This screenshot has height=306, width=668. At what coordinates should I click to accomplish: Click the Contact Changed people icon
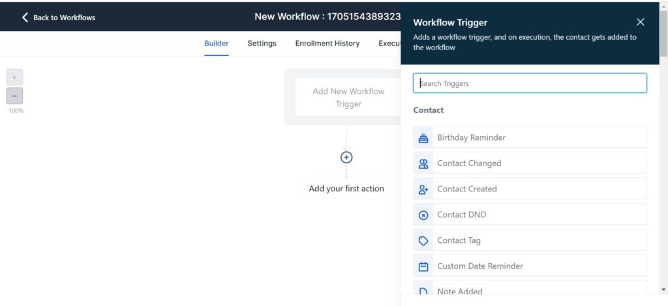pos(423,163)
